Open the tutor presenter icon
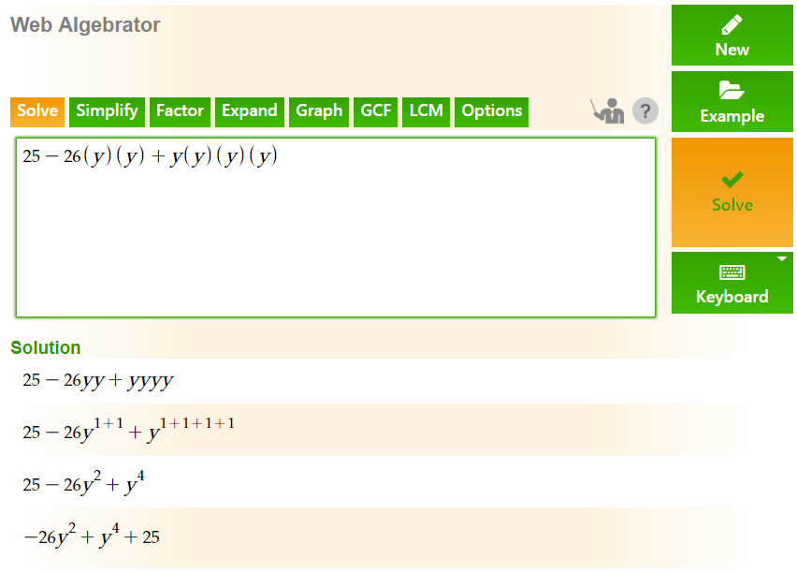797x573 pixels. 607,110
